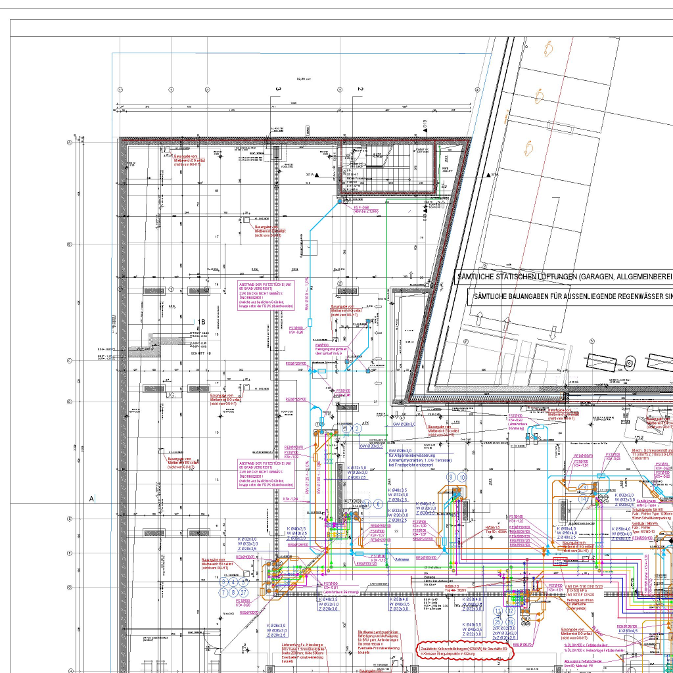Click the 'KS=-0,91 (abnehmbare Dämmung)' label
The width and height of the screenshot is (673, 673).
click(x=341, y=590)
